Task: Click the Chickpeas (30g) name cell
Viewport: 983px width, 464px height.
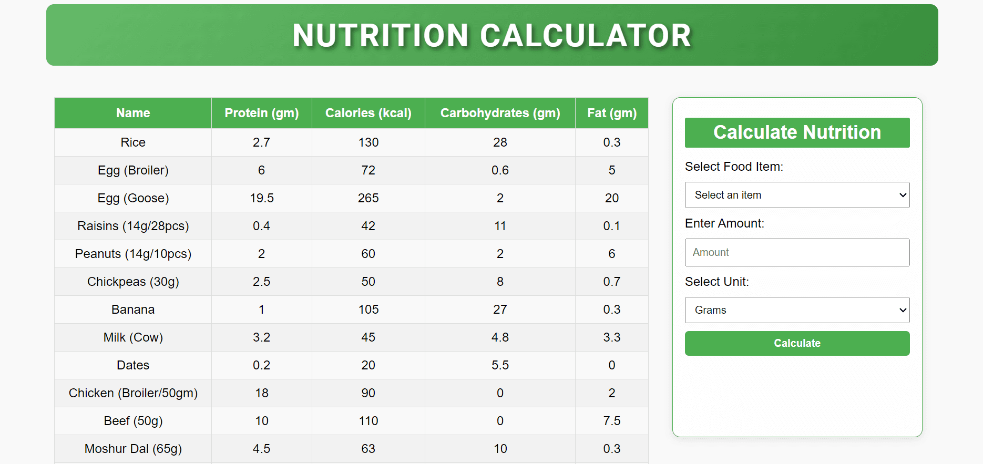Action: (x=133, y=282)
